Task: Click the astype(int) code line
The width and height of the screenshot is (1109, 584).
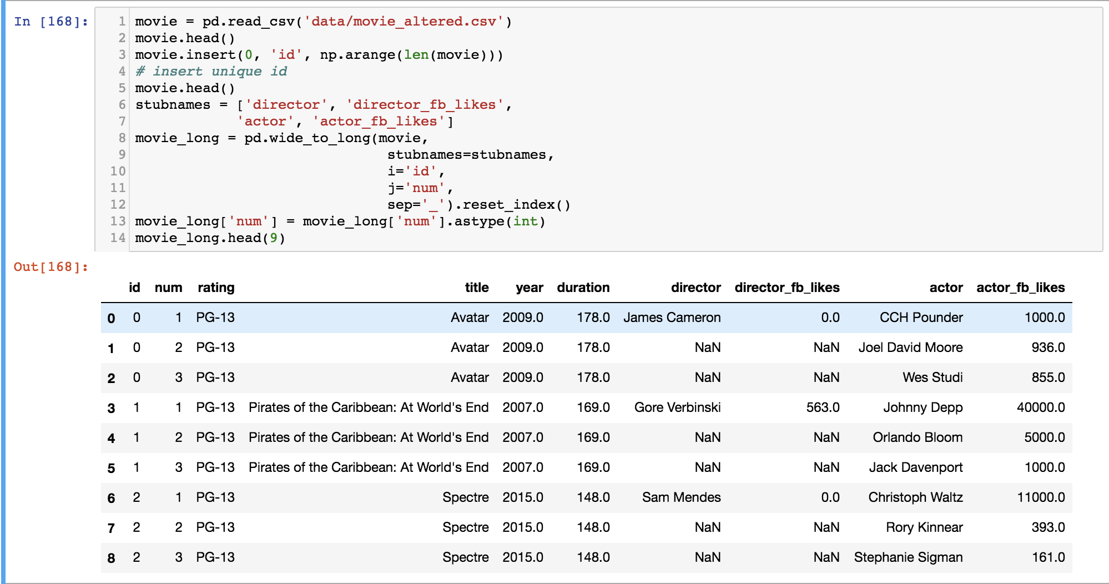Action: pyautogui.click(x=340, y=221)
